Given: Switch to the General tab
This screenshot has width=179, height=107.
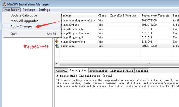Looking at the screenshot, I should (x=61, y=71).
